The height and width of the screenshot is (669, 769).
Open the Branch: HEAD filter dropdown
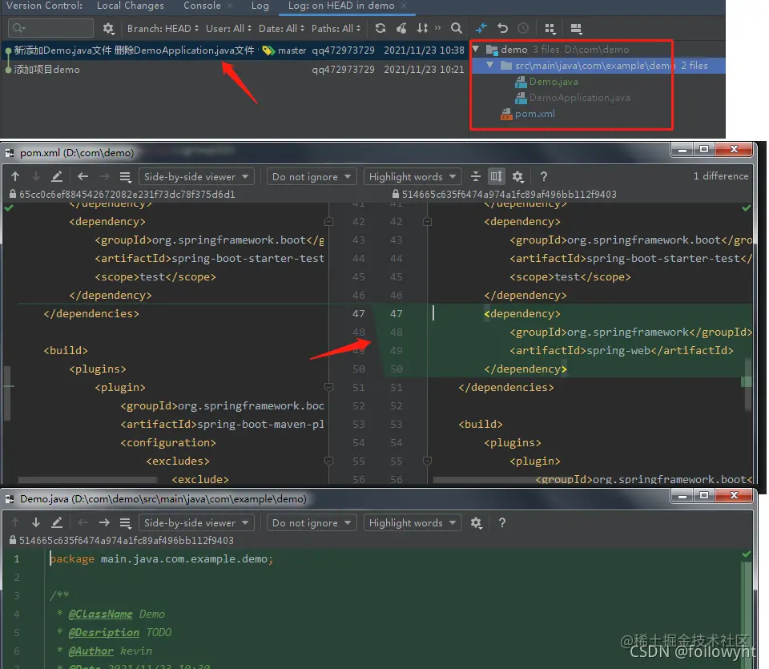(x=163, y=29)
